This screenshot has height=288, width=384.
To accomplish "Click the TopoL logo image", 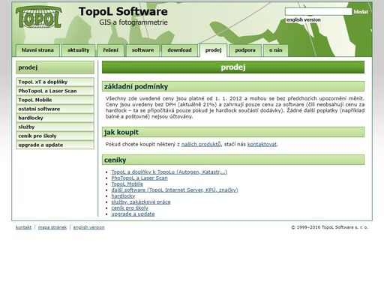I will click(38, 17).
